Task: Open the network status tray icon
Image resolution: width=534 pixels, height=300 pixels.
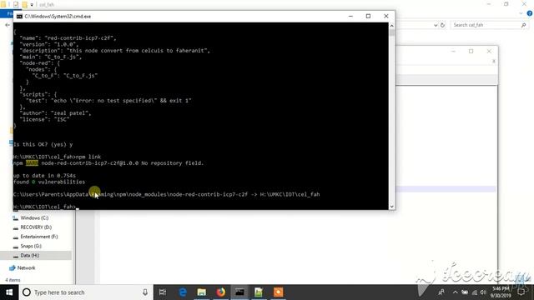Action: coord(475,292)
